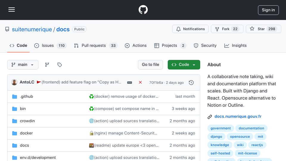Open the suitenumerique organization link
286x161 pixels.
click(x=32, y=29)
